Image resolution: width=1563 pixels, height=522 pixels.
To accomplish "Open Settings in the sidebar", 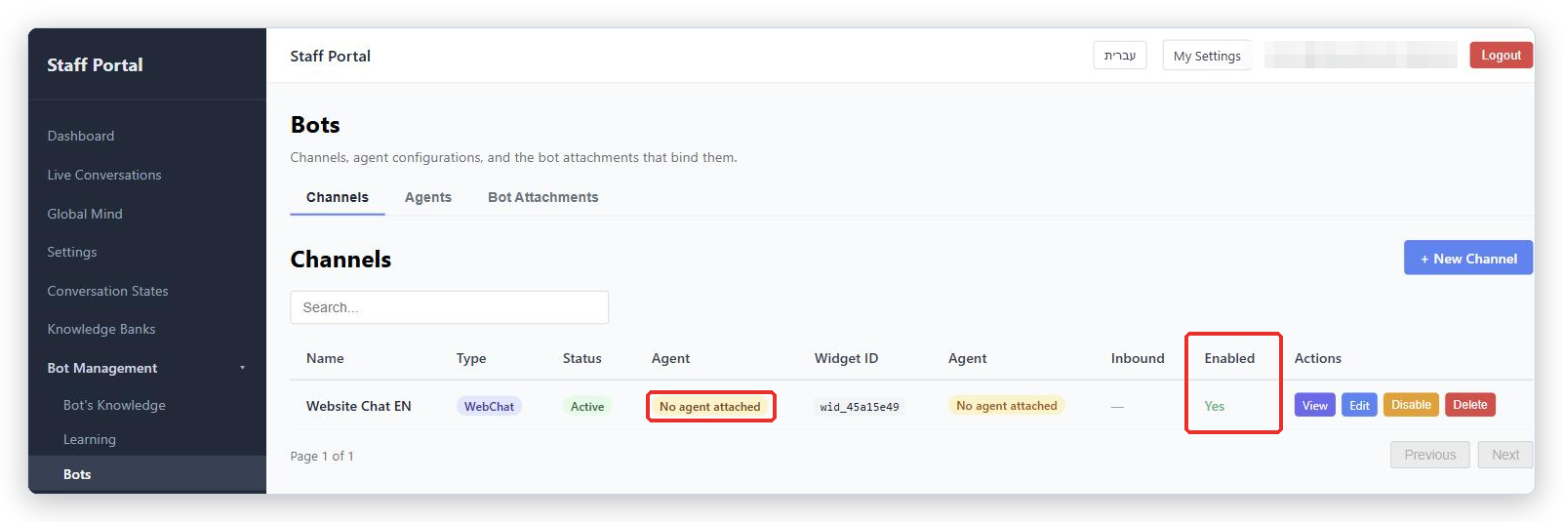I will click(x=72, y=252).
